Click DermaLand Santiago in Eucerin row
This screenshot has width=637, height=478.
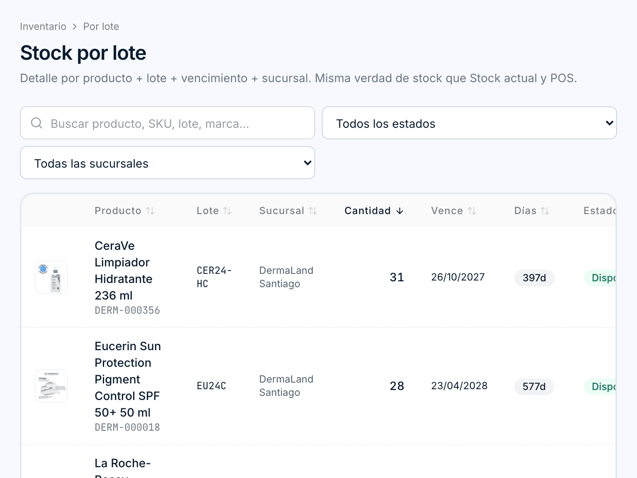tap(286, 386)
